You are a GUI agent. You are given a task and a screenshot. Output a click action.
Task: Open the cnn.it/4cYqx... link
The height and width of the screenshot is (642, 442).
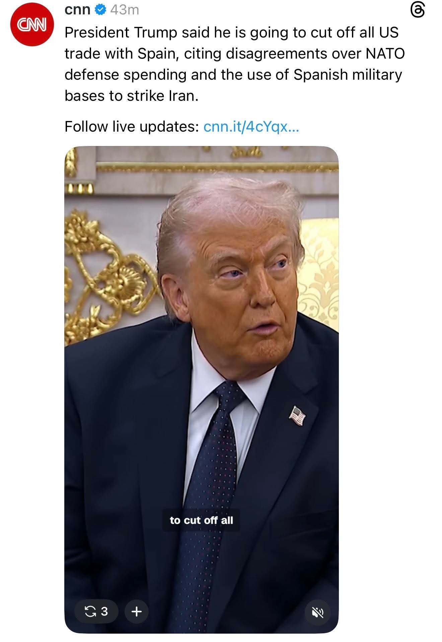(x=251, y=127)
